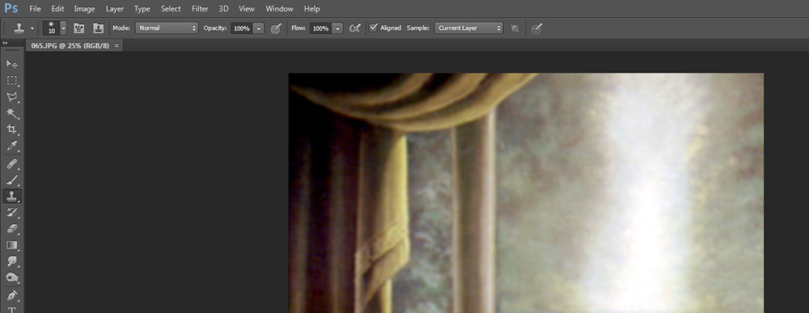This screenshot has height=313, width=809.
Task: Open the Window menu
Action: tap(280, 9)
